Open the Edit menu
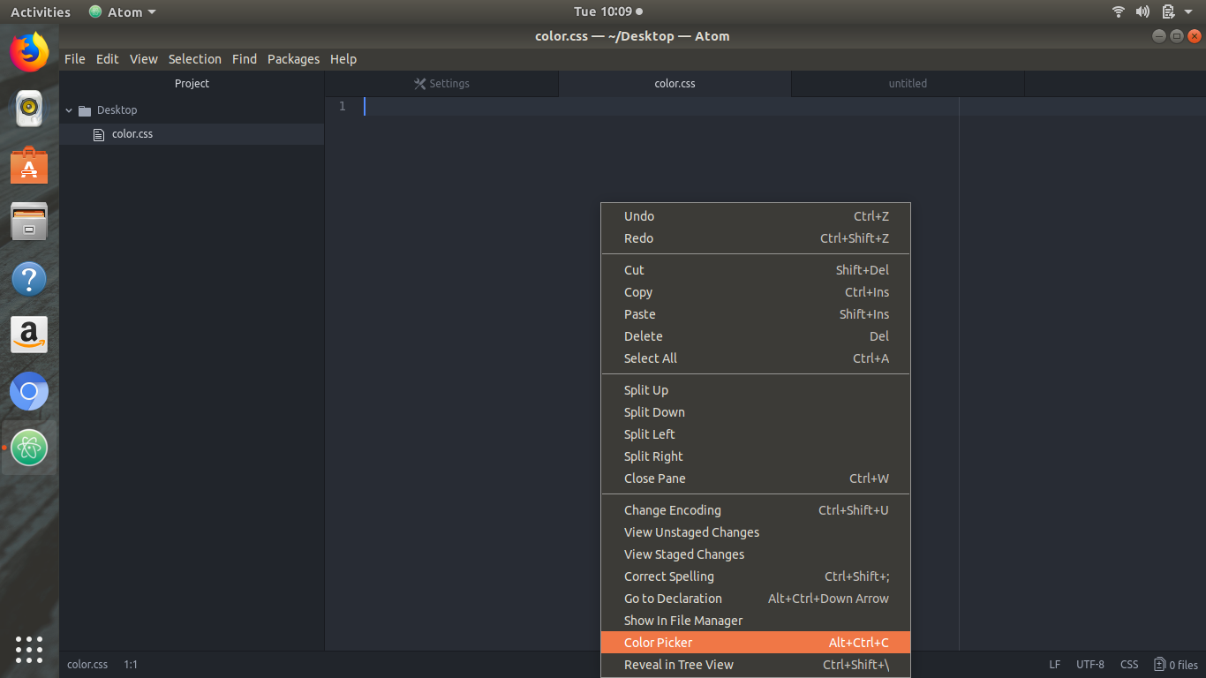The height and width of the screenshot is (678, 1206). pos(108,59)
